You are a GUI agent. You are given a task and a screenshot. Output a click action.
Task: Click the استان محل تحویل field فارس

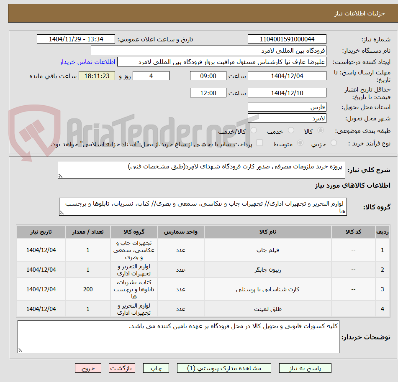[287, 107]
